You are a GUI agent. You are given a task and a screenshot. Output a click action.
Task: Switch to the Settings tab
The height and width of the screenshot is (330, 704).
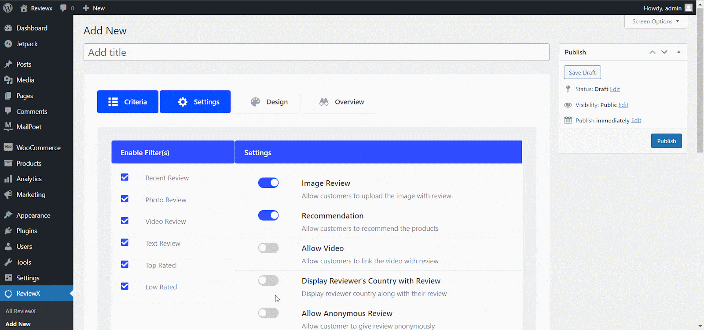(x=195, y=102)
